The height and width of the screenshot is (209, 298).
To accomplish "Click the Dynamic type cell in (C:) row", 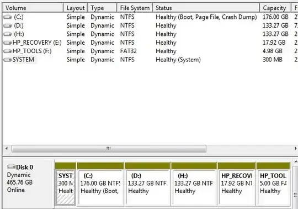I will [x=102, y=17].
